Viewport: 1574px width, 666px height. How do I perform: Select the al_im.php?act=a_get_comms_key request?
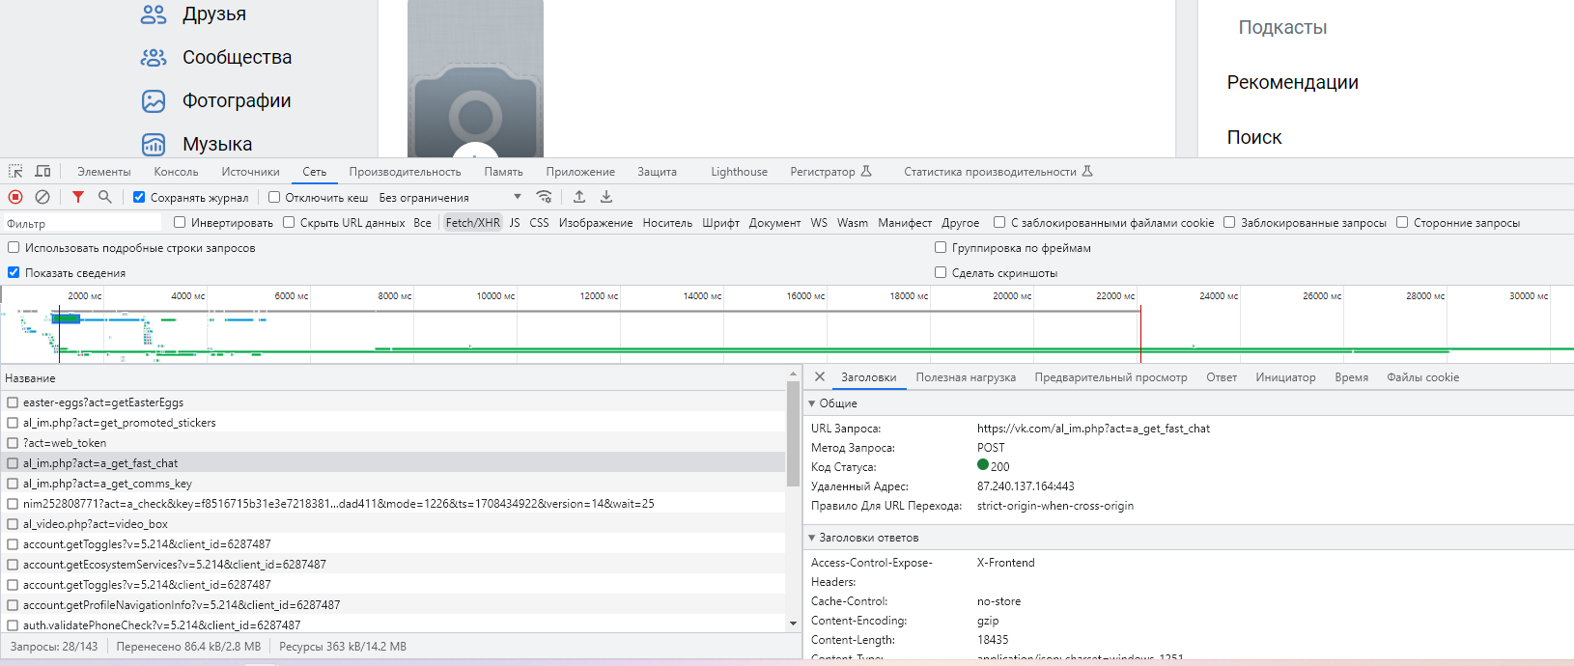pos(107,484)
